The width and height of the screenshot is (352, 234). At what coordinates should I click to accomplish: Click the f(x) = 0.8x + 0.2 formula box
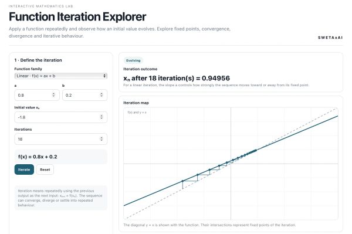60,157
